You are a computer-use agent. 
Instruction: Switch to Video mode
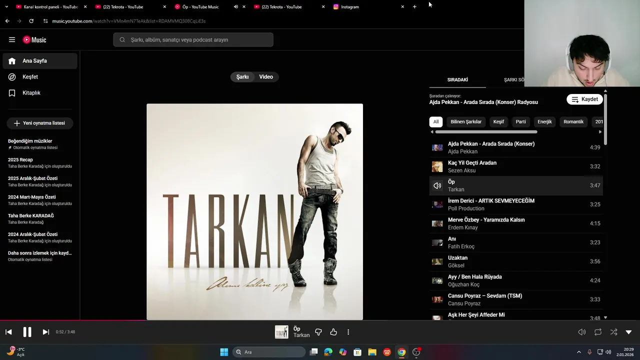tap(266, 77)
